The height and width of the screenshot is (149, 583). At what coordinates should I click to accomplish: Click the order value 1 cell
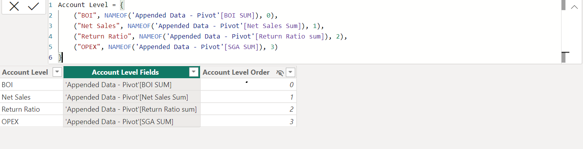click(x=248, y=97)
